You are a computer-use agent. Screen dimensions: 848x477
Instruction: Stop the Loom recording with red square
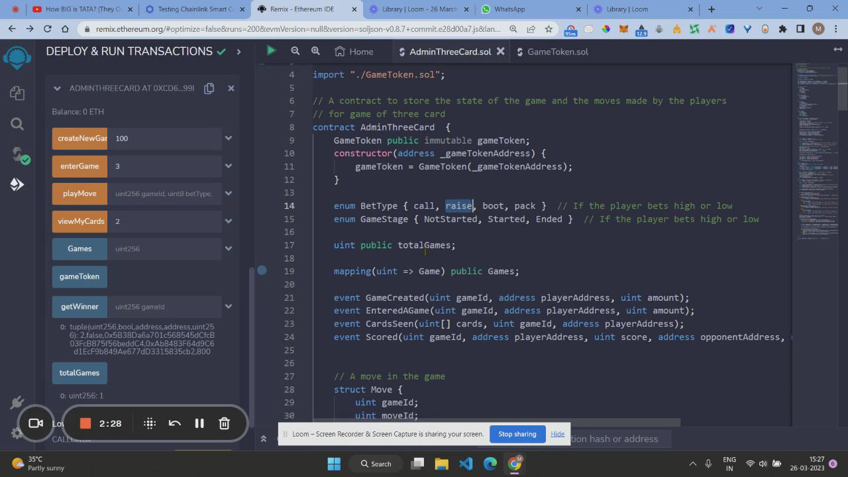[85, 423]
